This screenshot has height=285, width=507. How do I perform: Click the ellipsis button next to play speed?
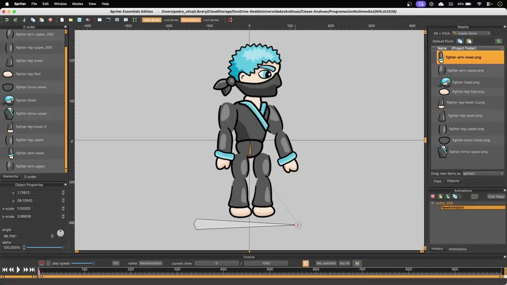tap(48, 263)
